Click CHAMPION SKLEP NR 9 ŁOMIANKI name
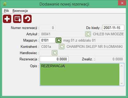Image resolution: width=128 pixels, height=98 pixels. click(95, 47)
